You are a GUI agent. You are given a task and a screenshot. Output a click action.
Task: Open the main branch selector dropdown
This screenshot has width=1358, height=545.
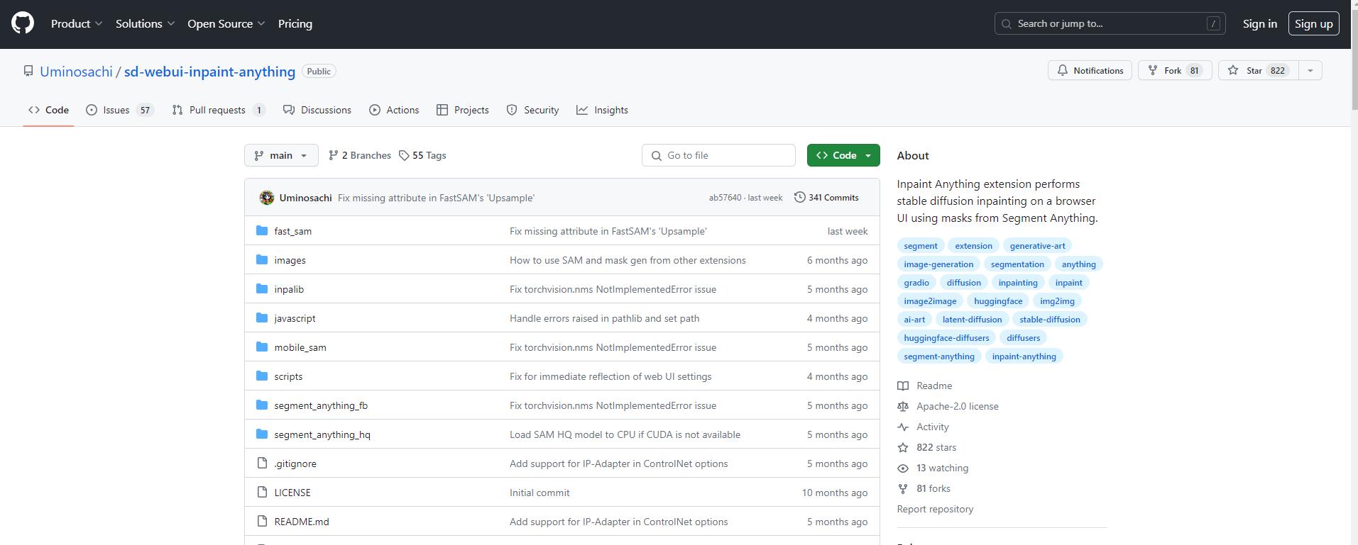tap(281, 155)
